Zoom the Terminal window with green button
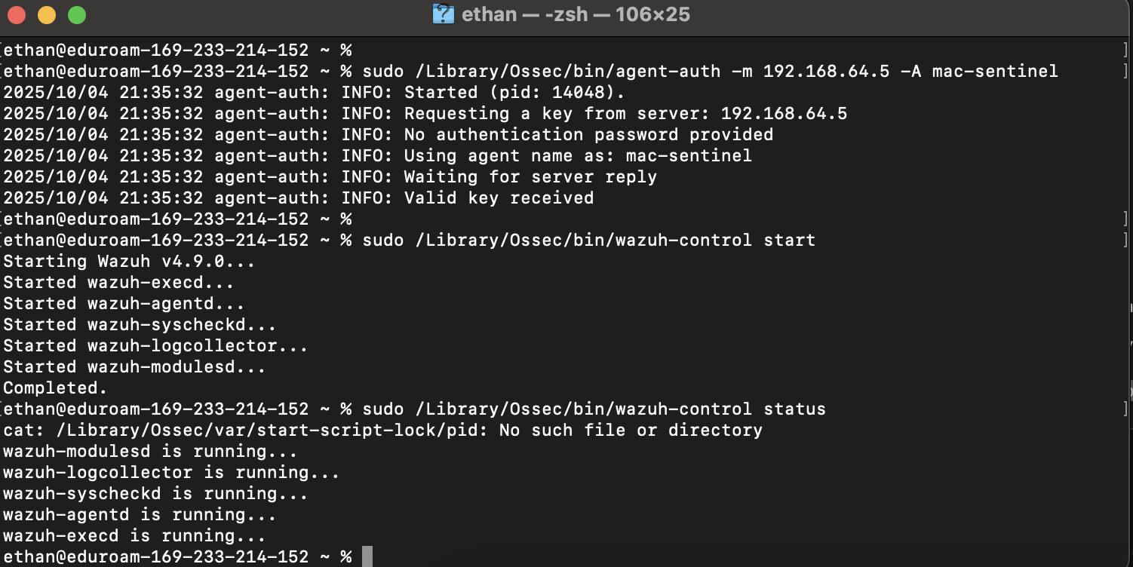The height and width of the screenshot is (567, 1133). tap(77, 14)
